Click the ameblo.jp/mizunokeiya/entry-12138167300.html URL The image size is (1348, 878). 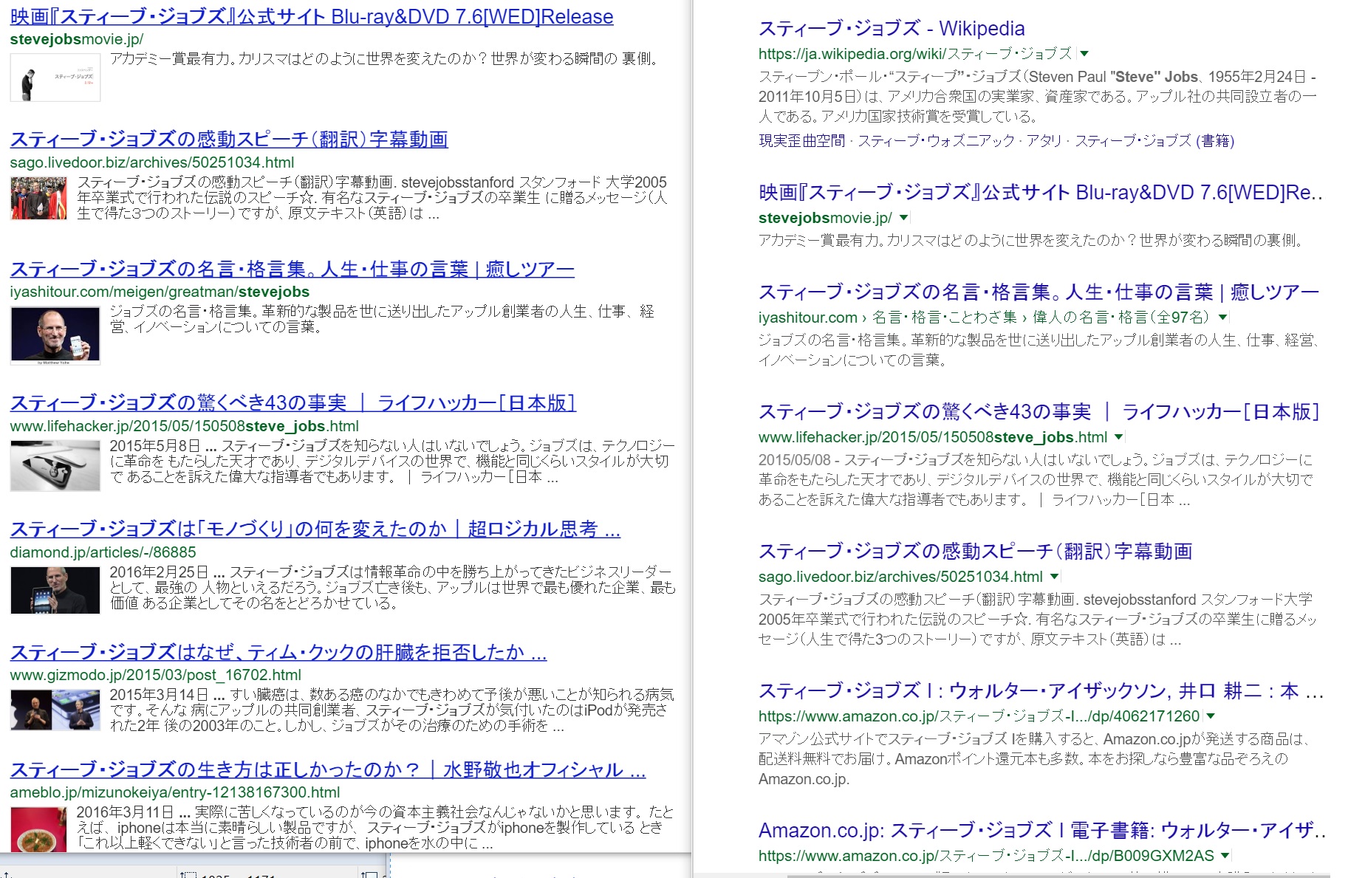coord(175,792)
